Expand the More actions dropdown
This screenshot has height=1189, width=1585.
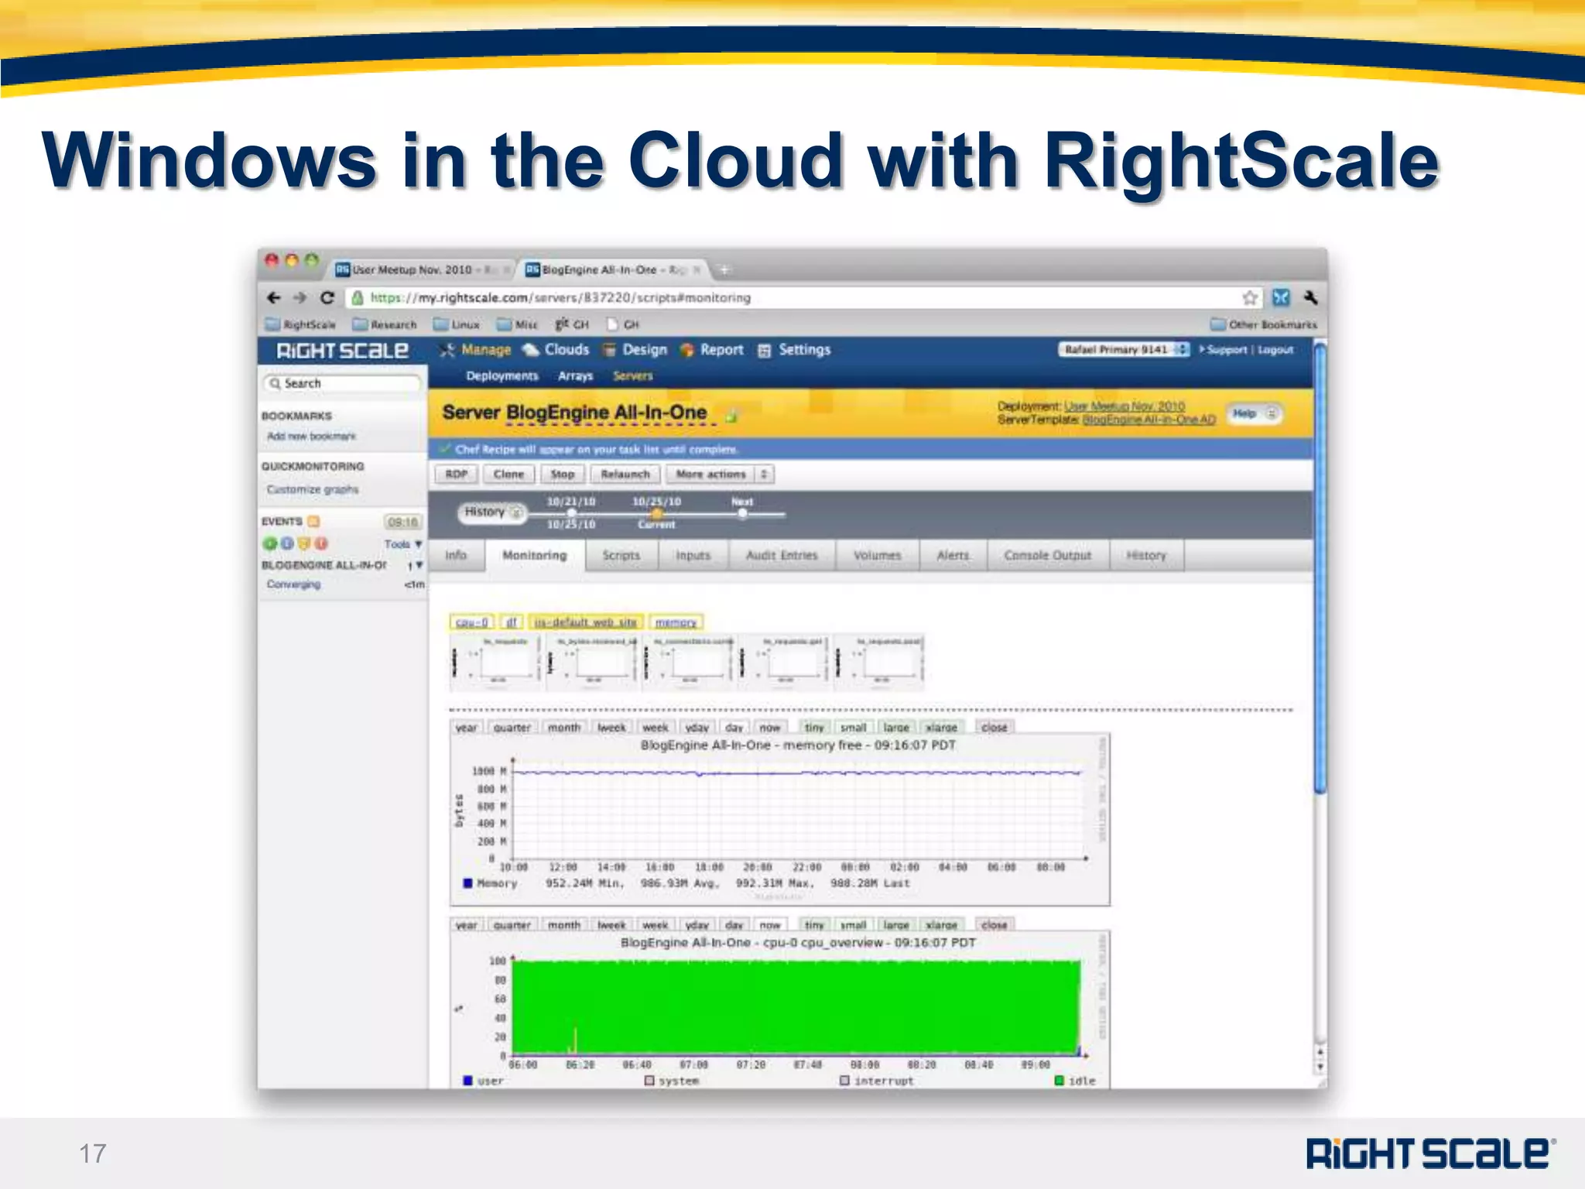(x=720, y=474)
